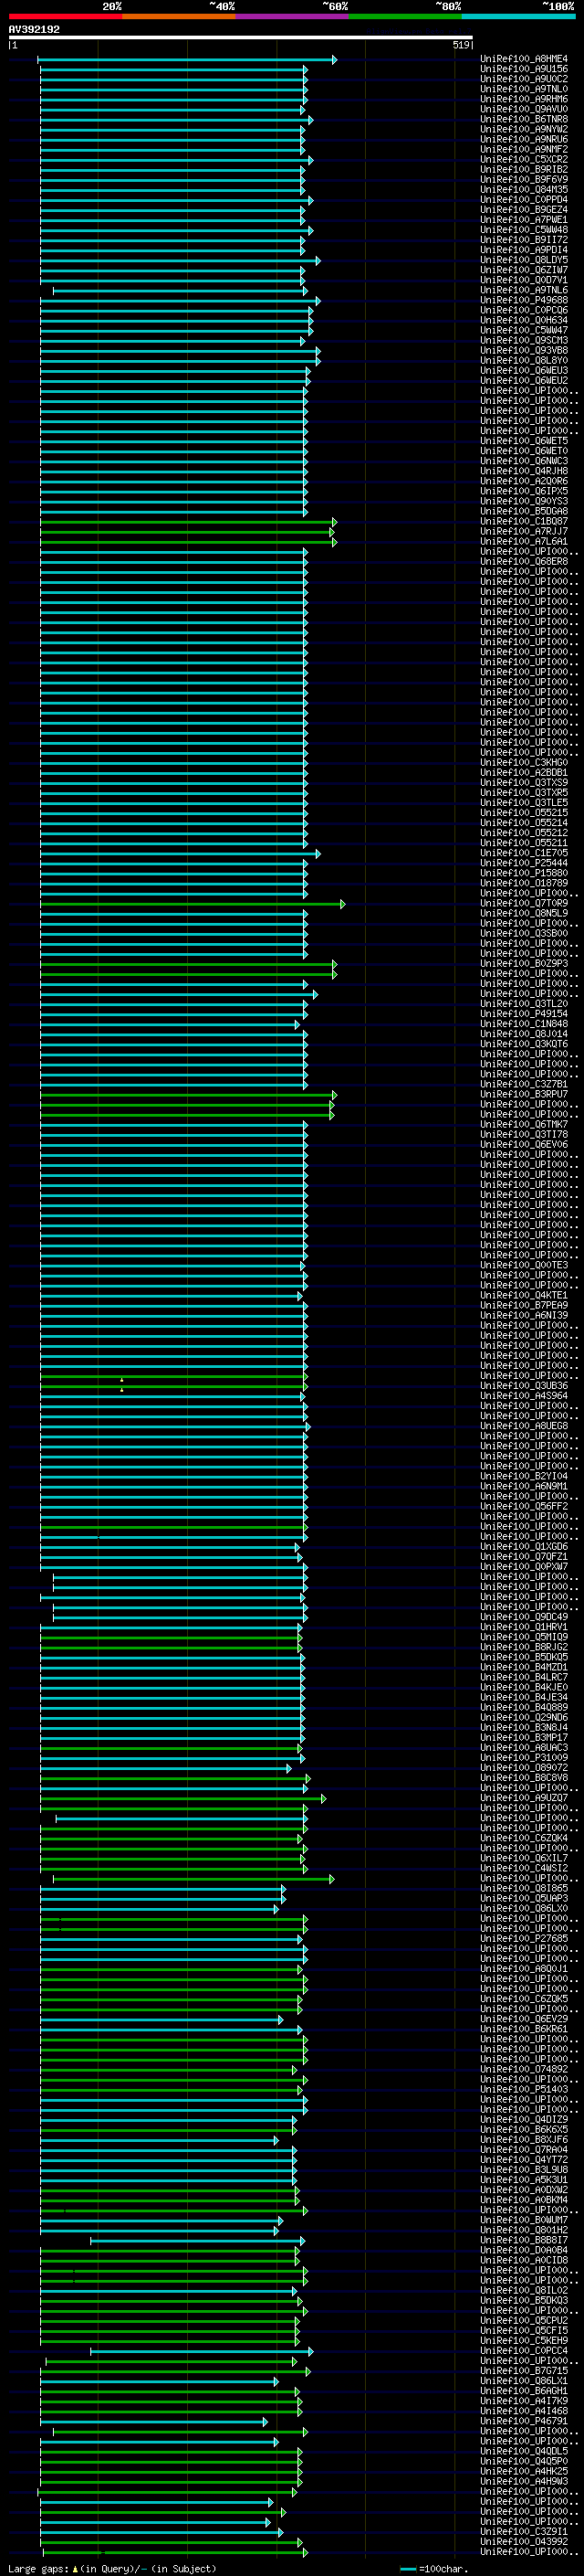Open hit UniRef100_O74892

[x=524, y=2069]
